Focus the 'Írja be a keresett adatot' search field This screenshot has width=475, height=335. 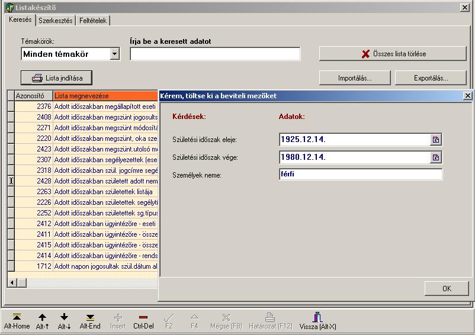pyautogui.click(x=215, y=54)
